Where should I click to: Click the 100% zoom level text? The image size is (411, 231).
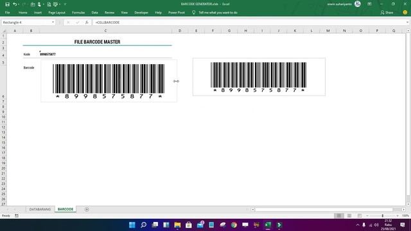click(405, 216)
